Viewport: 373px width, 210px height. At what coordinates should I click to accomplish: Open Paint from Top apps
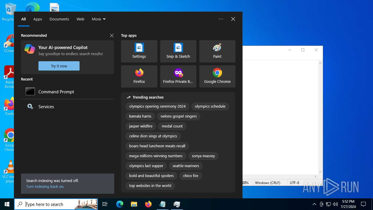click(217, 51)
